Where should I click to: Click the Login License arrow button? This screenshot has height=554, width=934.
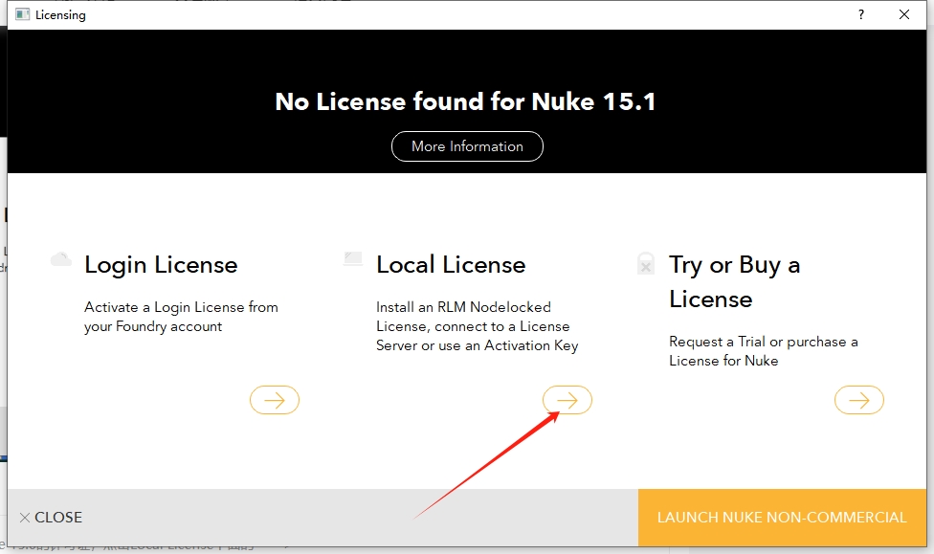(x=275, y=400)
